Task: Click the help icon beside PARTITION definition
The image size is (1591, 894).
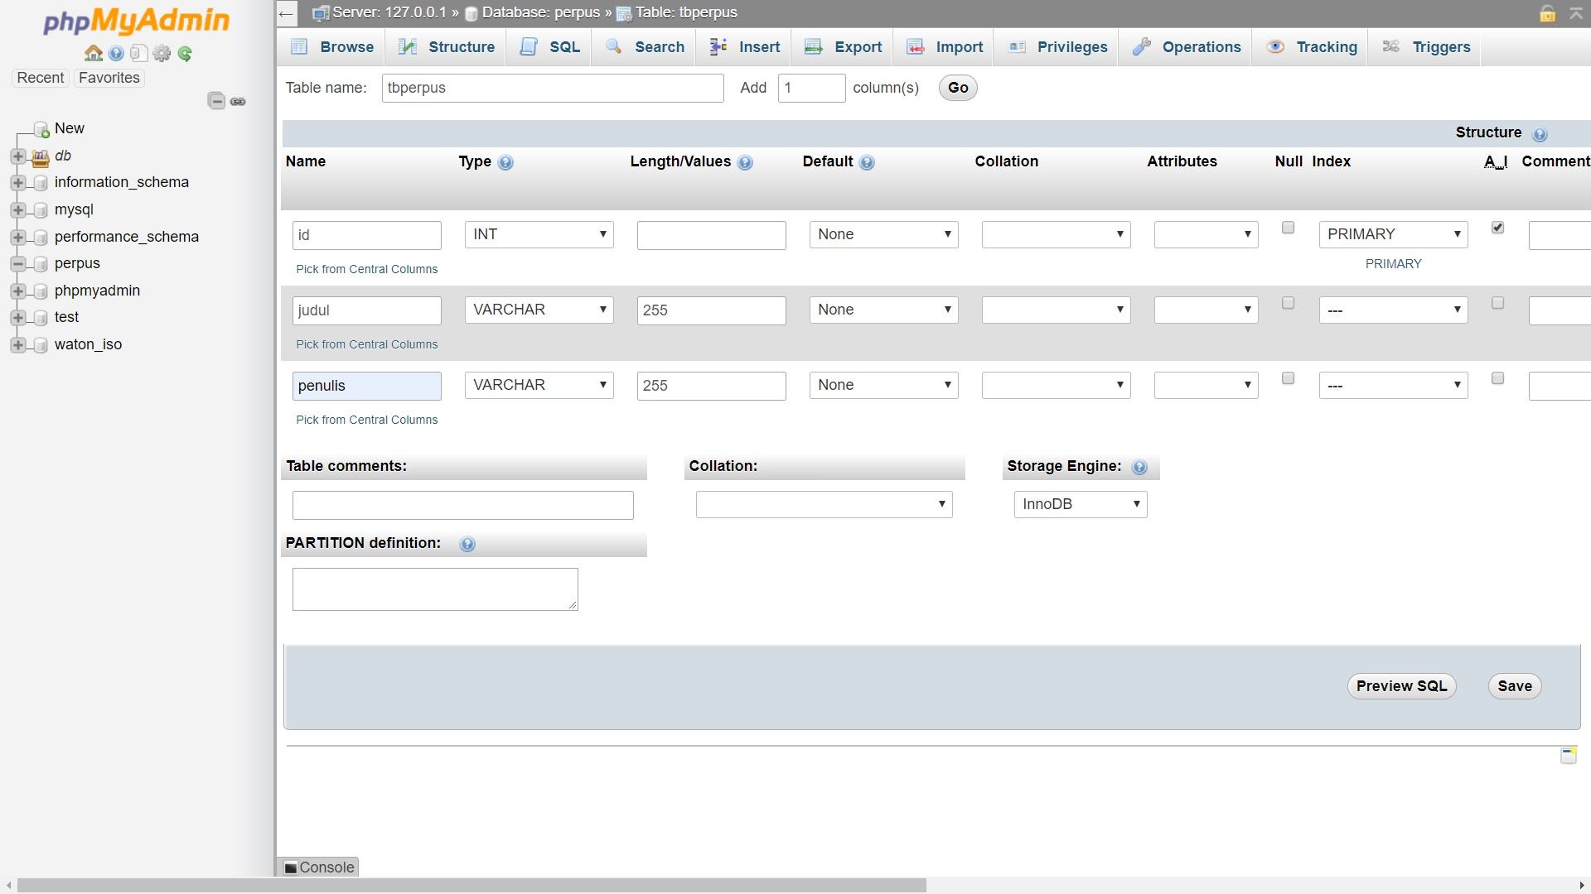Action: pos(467,545)
